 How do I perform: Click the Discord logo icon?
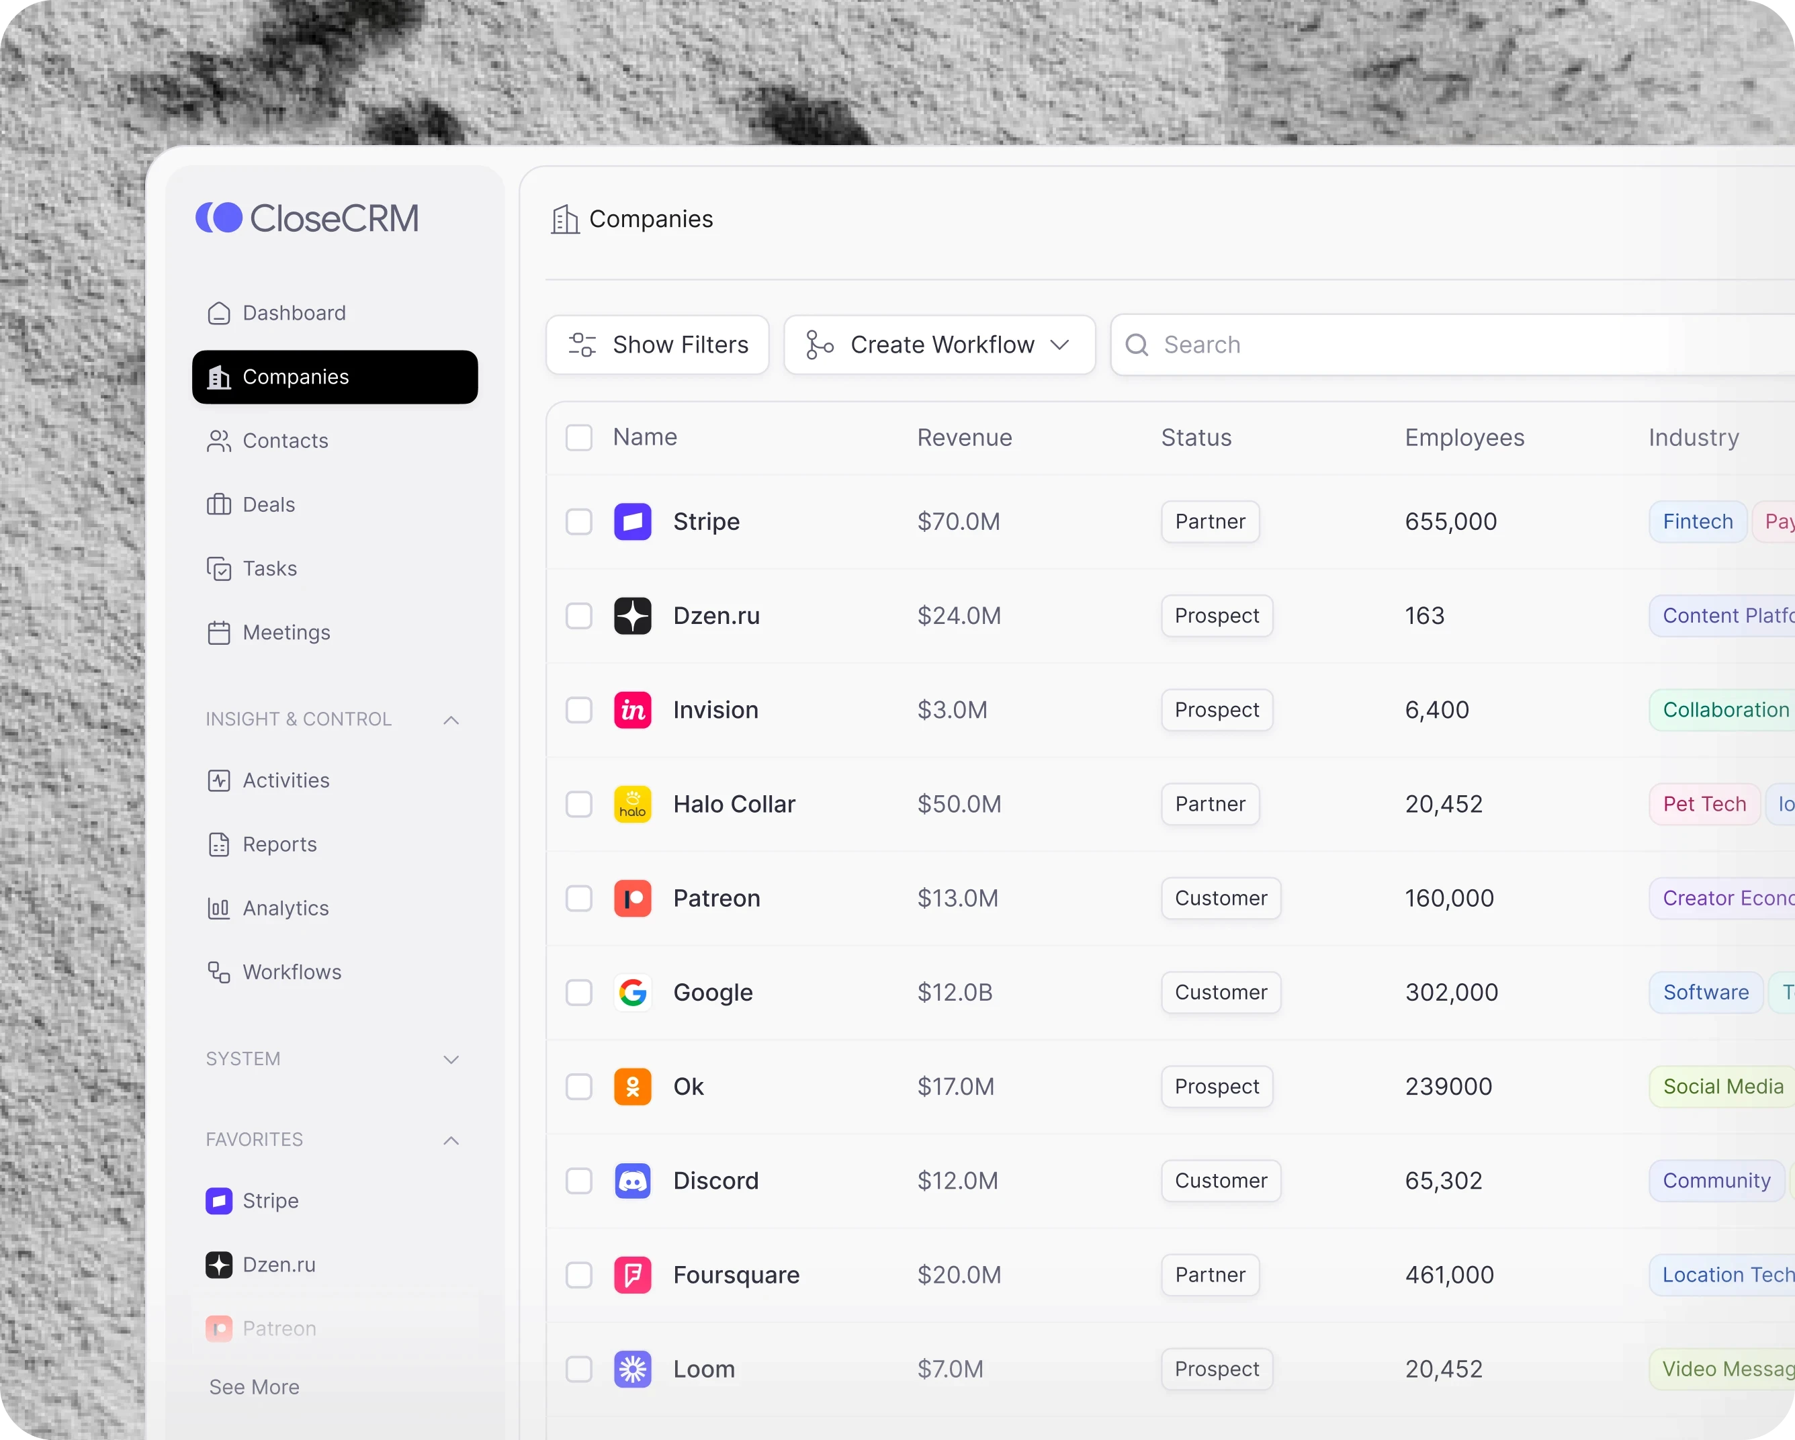tap(633, 1180)
